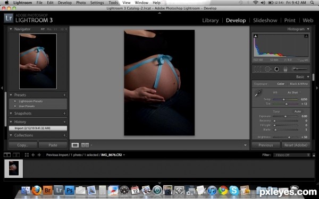This screenshot has height=199, width=319.
Task: Collapse the Presets panel
Action: [11, 95]
